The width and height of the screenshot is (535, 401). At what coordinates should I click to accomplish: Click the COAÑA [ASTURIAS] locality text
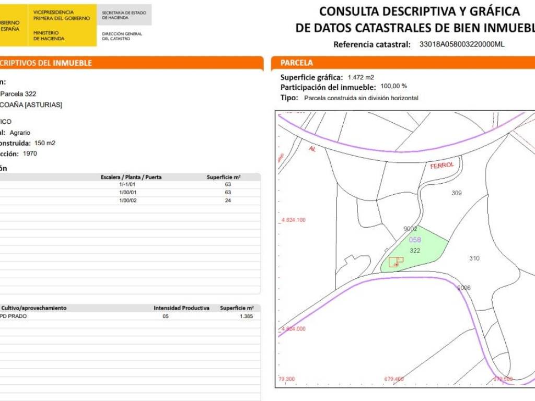click(x=31, y=105)
